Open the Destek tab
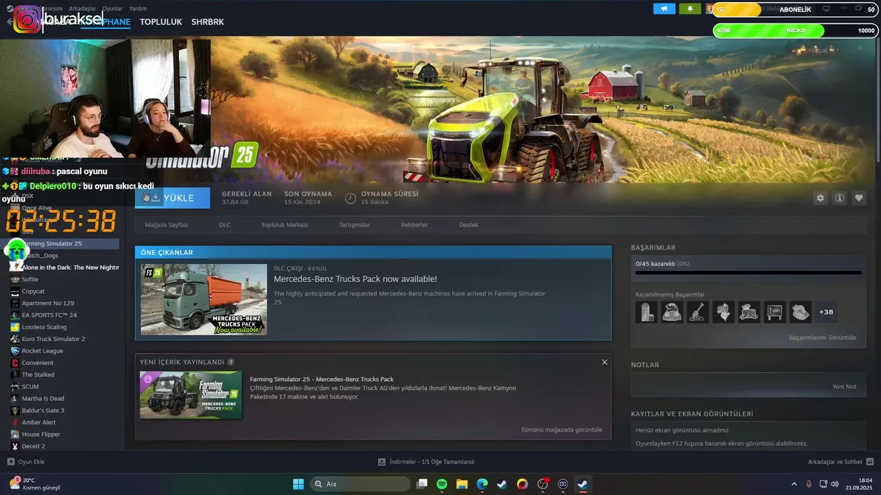 coord(468,225)
